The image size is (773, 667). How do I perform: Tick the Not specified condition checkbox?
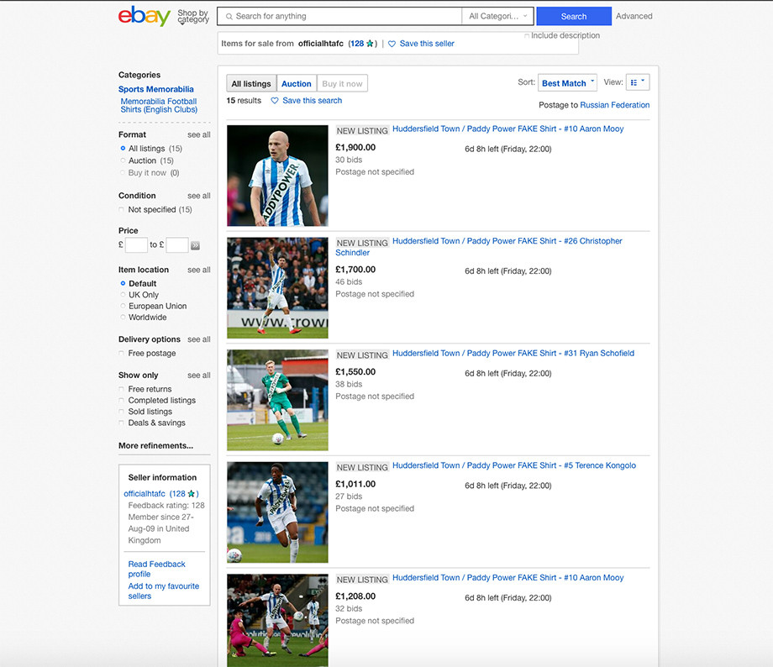(x=121, y=209)
